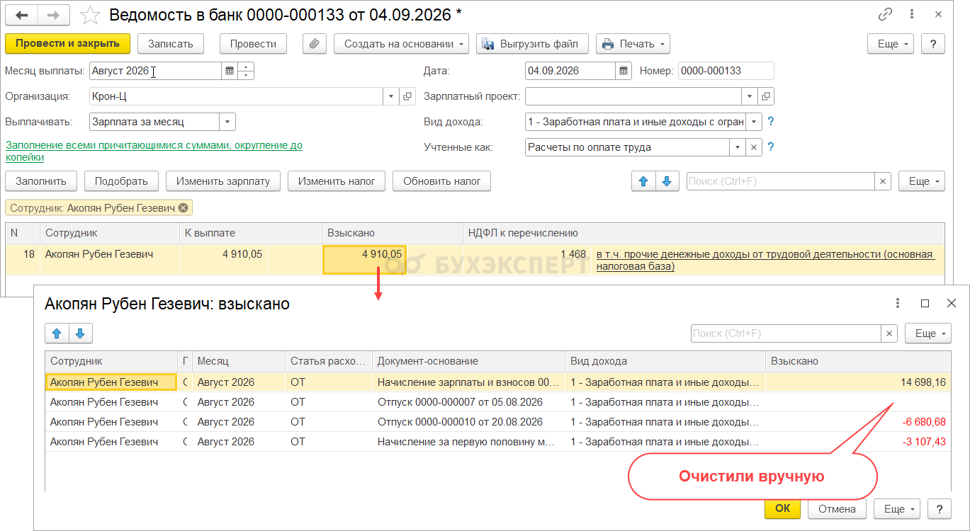The width and height of the screenshot is (970, 531).
Task: Open the Организация Крон-Ц form icon
Action: [407, 96]
